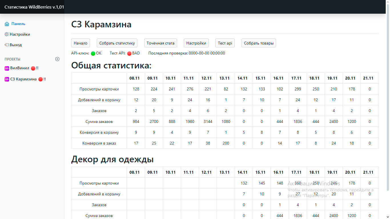Click the Настройки button in the toolbar row
Screen dimensions: 390x219
(x=196, y=43)
